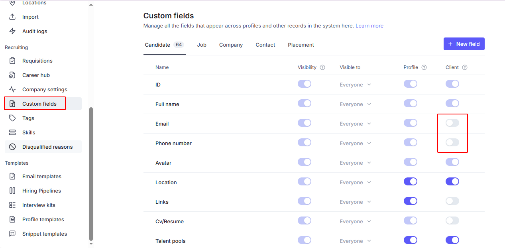Expand Visible to dropdown for ID
The width and height of the screenshot is (505, 248).
355,85
